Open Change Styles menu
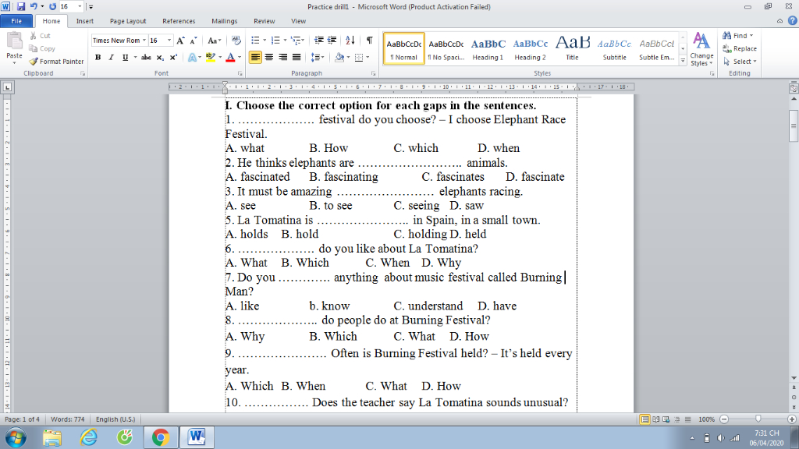799x449 pixels. [x=701, y=49]
